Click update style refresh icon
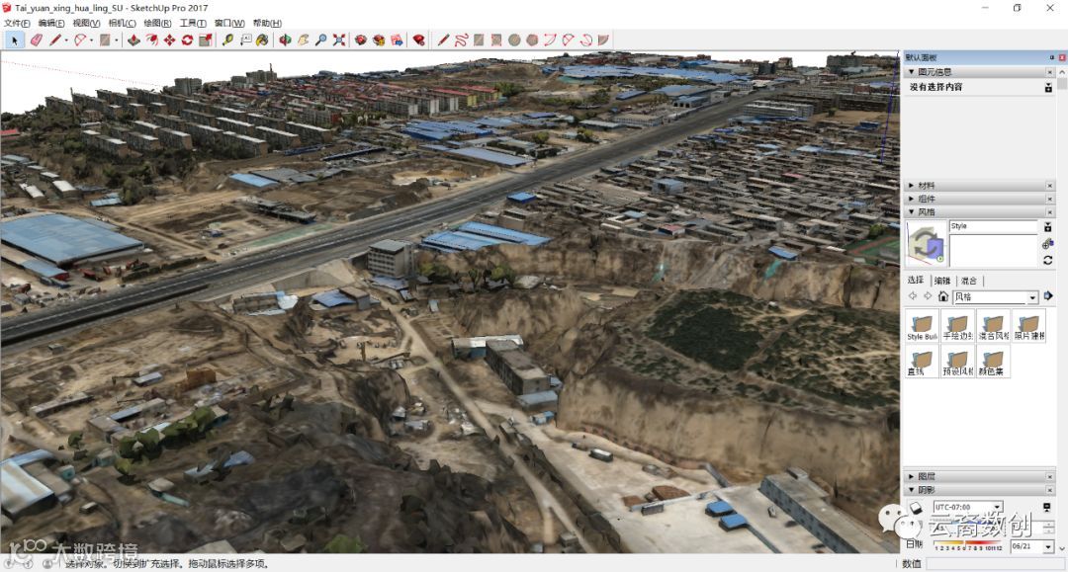Image resolution: width=1068 pixels, height=572 pixels. tap(1047, 261)
